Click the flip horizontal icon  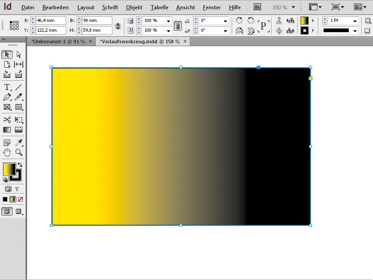coord(239,31)
